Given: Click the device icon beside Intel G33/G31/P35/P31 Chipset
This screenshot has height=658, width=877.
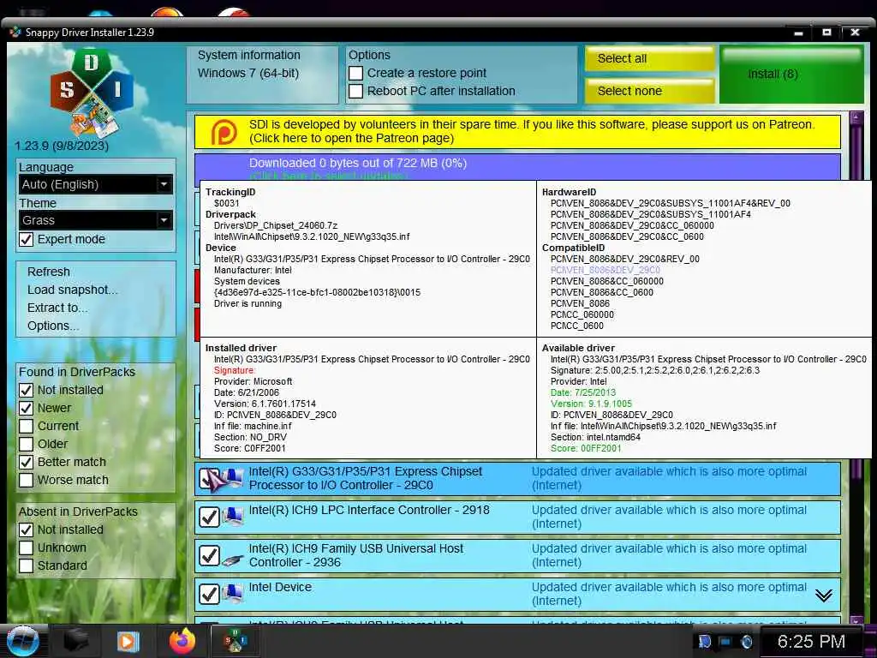Looking at the screenshot, I should (x=232, y=479).
